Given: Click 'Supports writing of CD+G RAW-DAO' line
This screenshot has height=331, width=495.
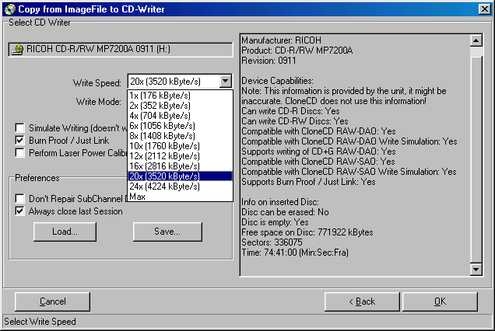Looking at the screenshot, I should [318, 152].
